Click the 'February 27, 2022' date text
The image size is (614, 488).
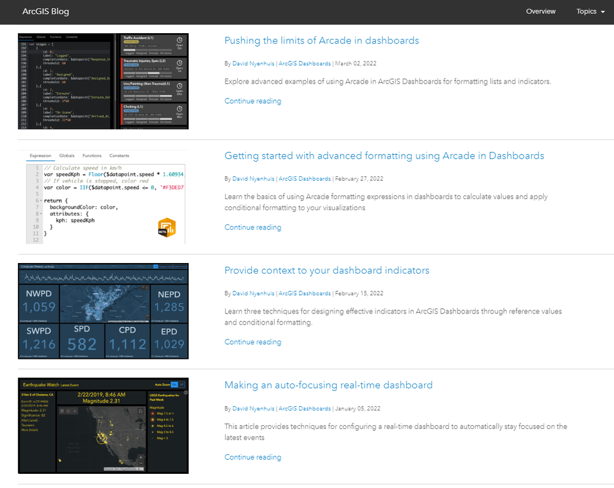click(x=359, y=179)
